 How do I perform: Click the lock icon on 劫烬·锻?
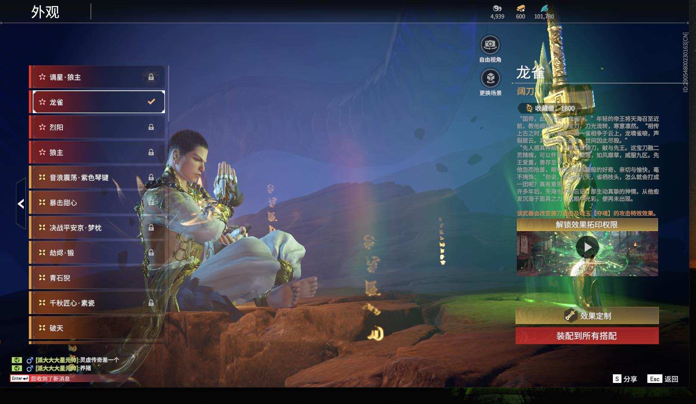151,253
